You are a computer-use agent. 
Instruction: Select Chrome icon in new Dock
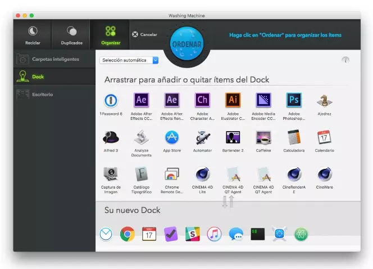[x=128, y=234]
